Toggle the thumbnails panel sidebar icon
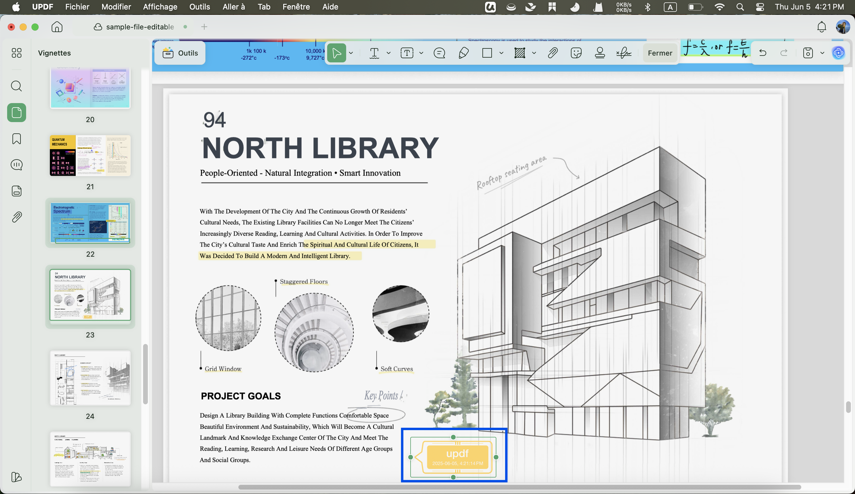Image resolution: width=855 pixels, height=494 pixels. (17, 113)
